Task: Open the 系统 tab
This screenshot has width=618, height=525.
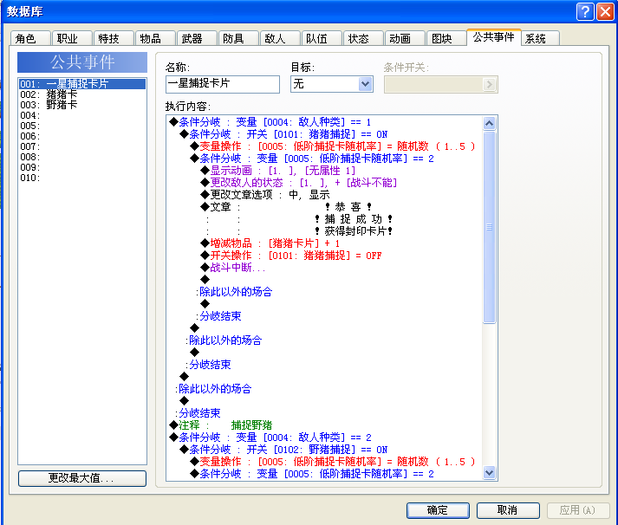Action: 540,39
